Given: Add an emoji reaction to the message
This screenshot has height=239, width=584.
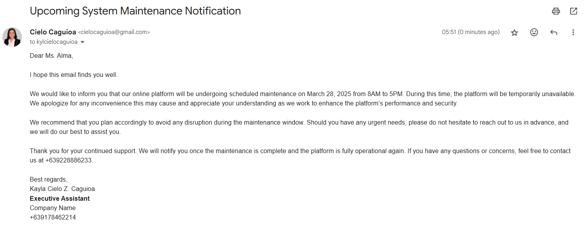Looking at the screenshot, I should tap(534, 32).
